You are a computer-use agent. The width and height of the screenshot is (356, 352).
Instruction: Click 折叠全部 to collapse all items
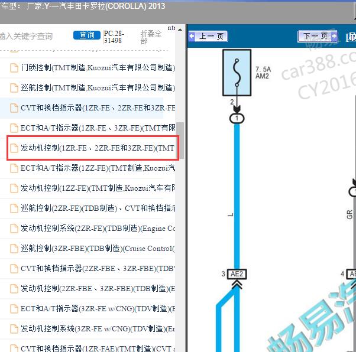click(151, 37)
